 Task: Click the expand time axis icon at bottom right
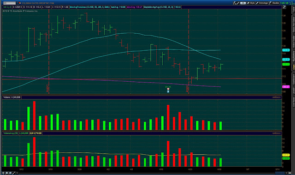[290, 173]
